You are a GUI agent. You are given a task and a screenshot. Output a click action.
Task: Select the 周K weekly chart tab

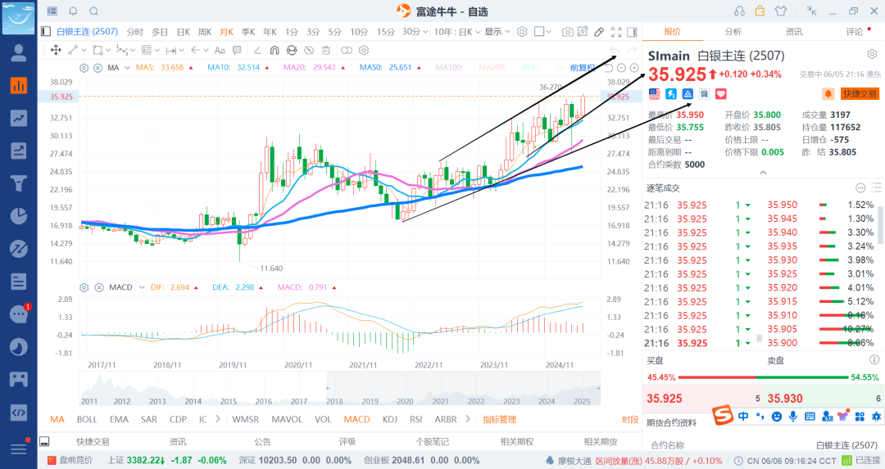pos(205,32)
